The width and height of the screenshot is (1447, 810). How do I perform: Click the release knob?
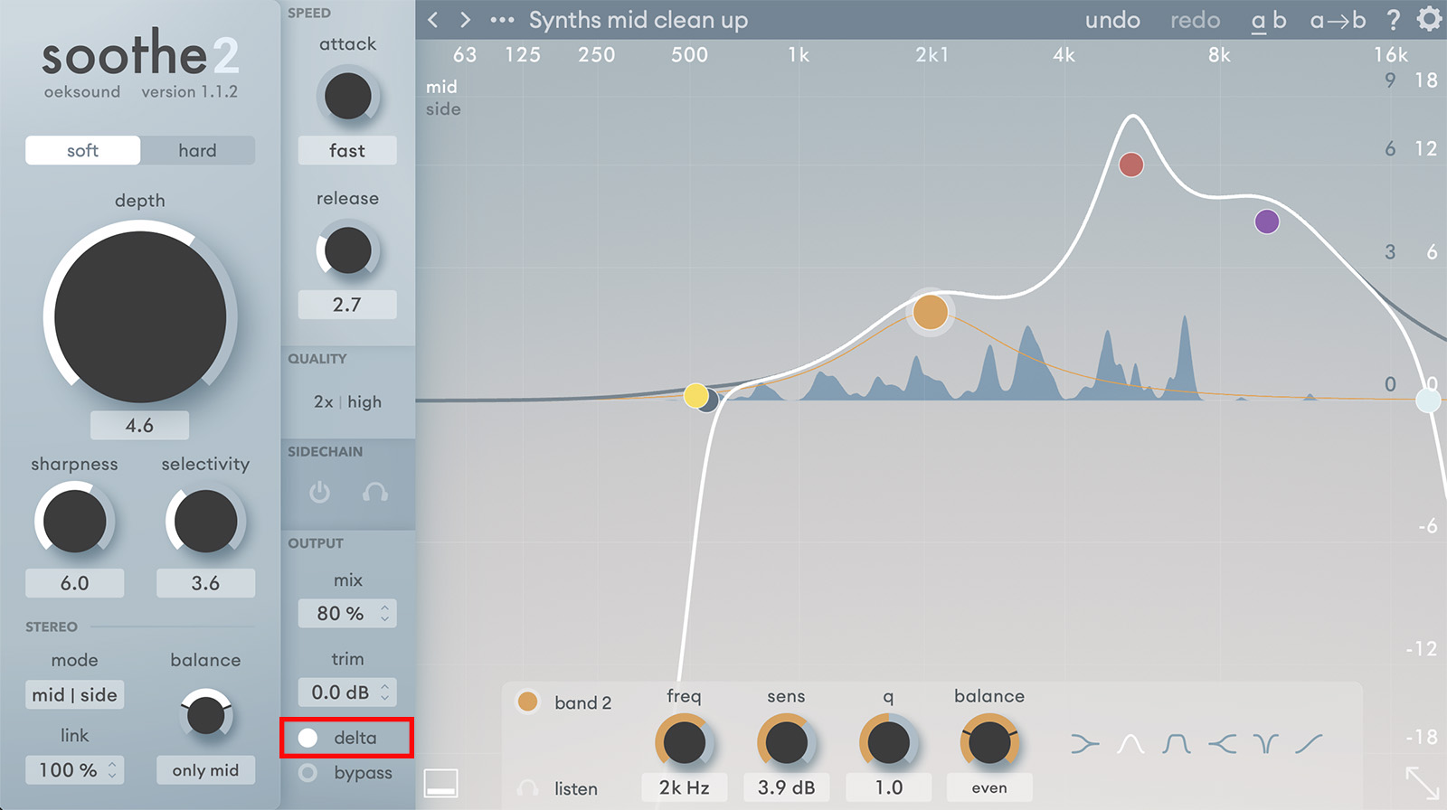click(x=347, y=250)
